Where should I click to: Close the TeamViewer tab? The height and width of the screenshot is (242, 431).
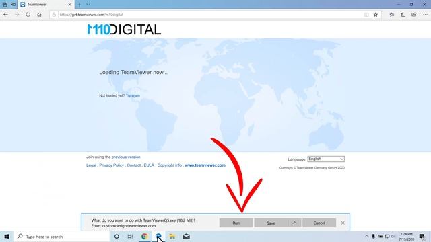pos(69,5)
